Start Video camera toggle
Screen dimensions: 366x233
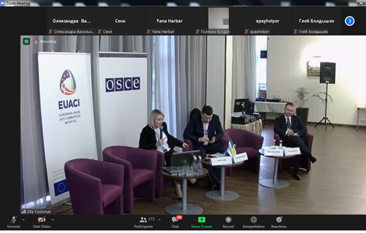42,222
